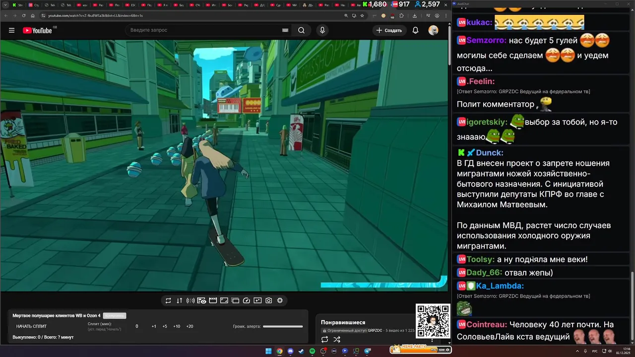The height and width of the screenshot is (357, 635).
Task: Click username Semzorro in AxelChat
Action: (487, 41)
